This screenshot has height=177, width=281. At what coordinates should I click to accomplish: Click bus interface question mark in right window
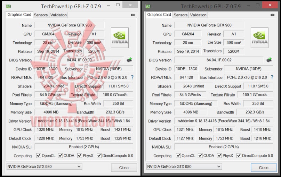tap(272, 77)
